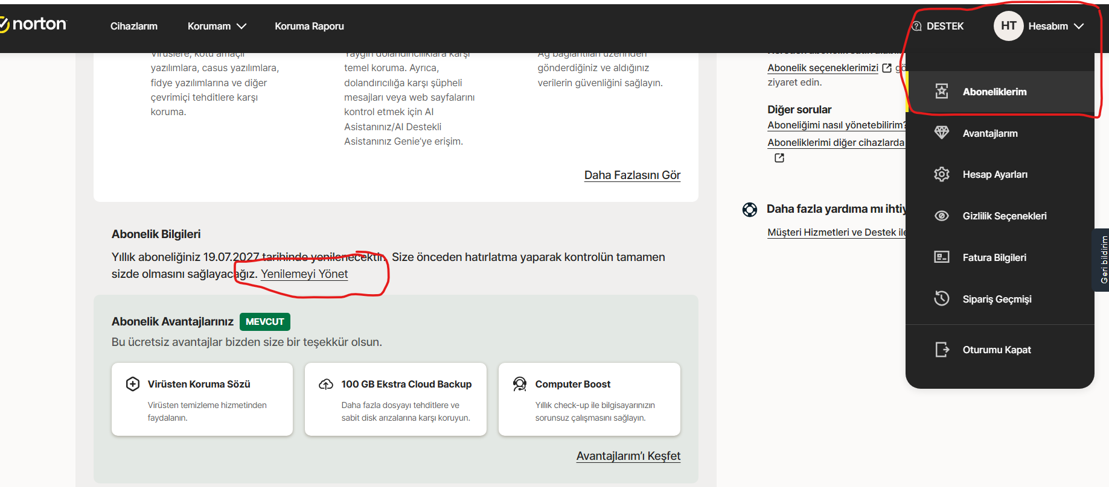Screen dimensions: 1109x487
Task: Click the Norton logo
Action: point(33,24)
